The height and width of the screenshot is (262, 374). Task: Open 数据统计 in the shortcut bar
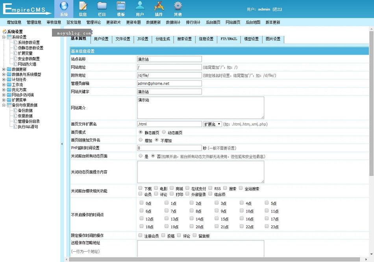coord(173,22)
